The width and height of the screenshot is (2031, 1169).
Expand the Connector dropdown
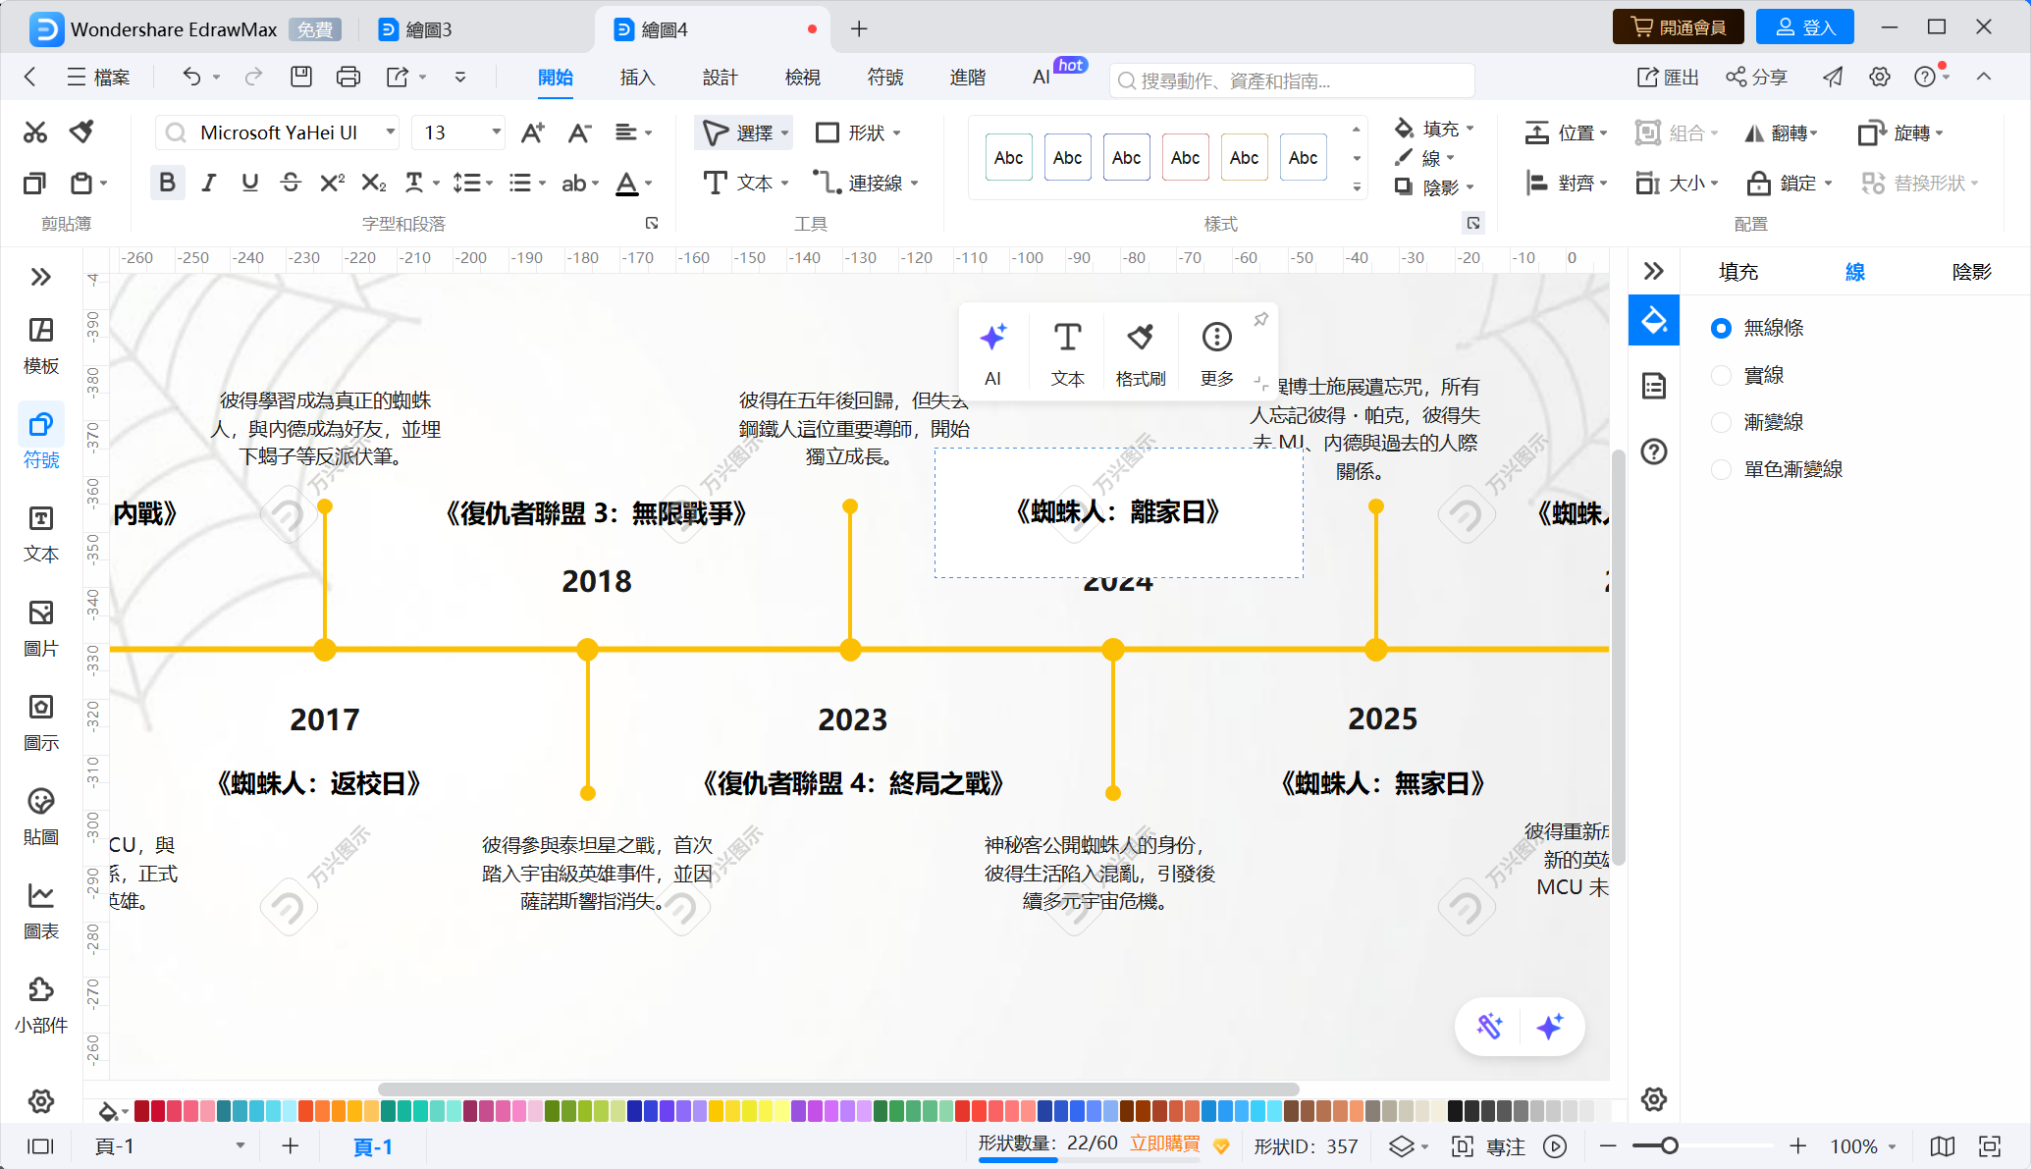click(915, 183)
